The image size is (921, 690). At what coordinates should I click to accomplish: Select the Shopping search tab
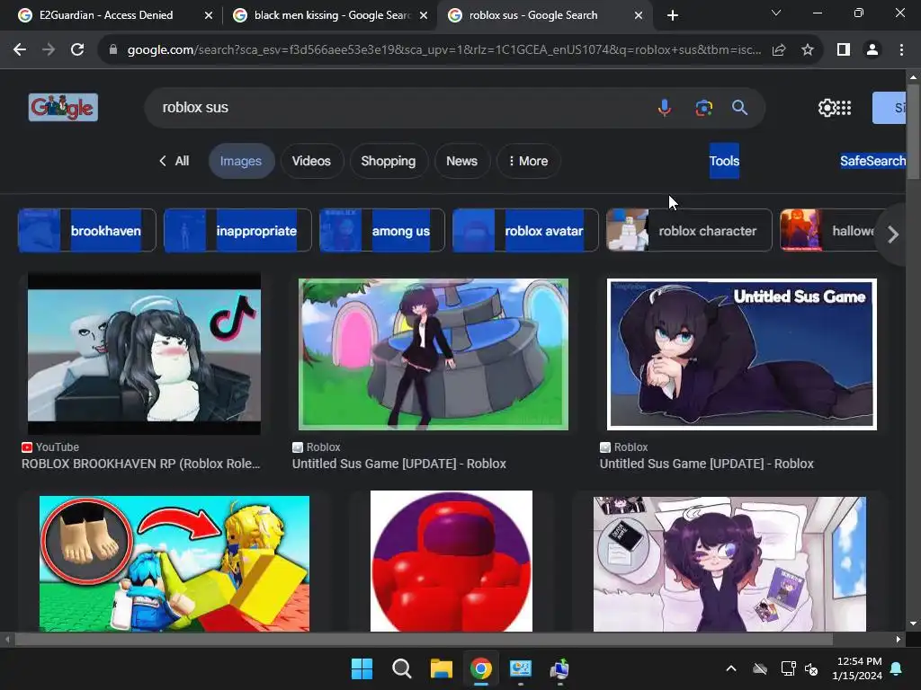coord(389,161)
